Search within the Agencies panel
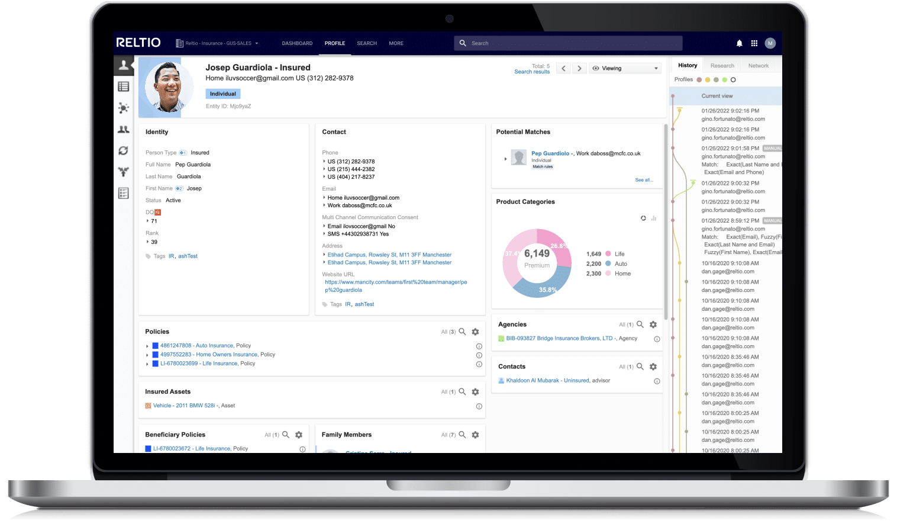Viewport: 897px width, 527px height. pos(640,324)
